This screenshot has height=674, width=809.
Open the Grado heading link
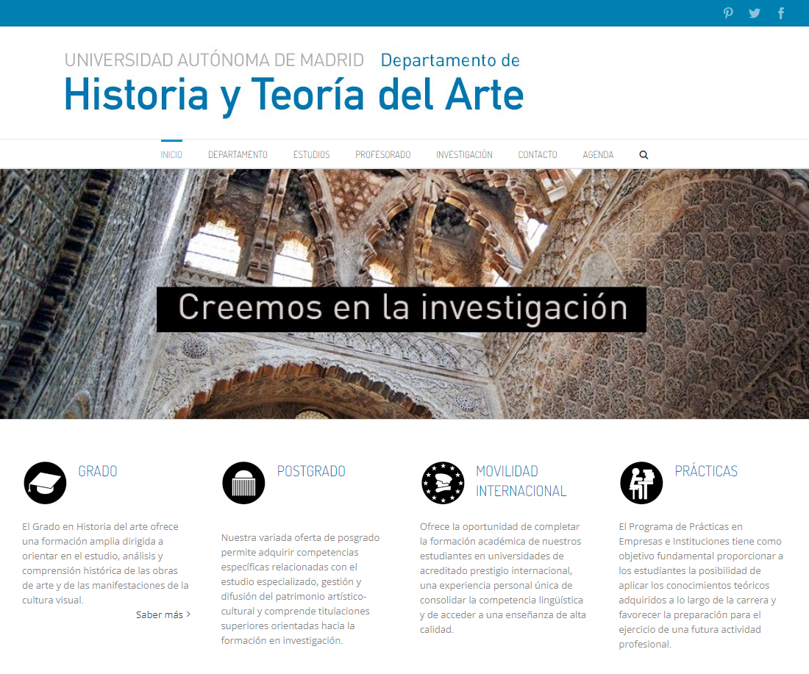[98, 471]
